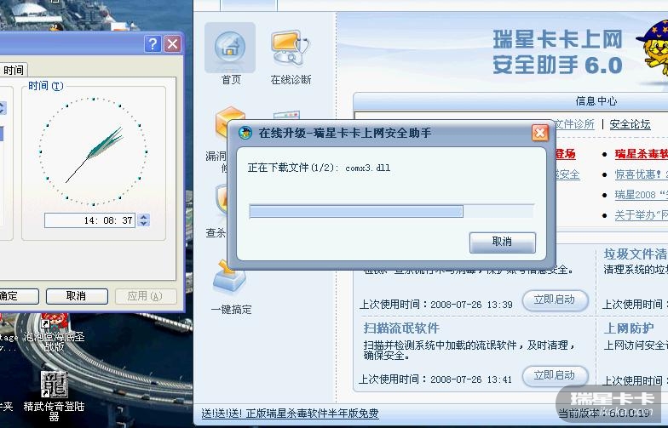Click the download progress bar
This screenshot has height=428, width=668.
pyautogui.click(x=391, y=211)
